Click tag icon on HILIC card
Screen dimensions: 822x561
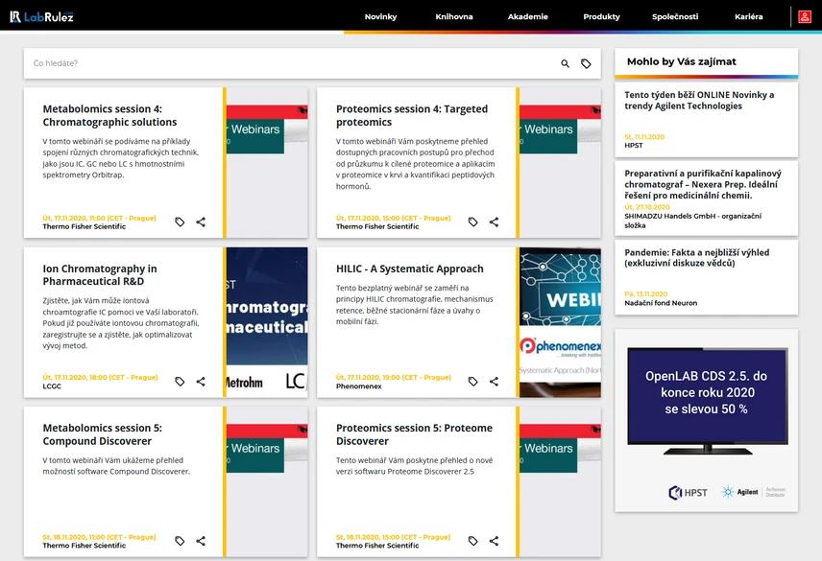click(x=472, y=382)
